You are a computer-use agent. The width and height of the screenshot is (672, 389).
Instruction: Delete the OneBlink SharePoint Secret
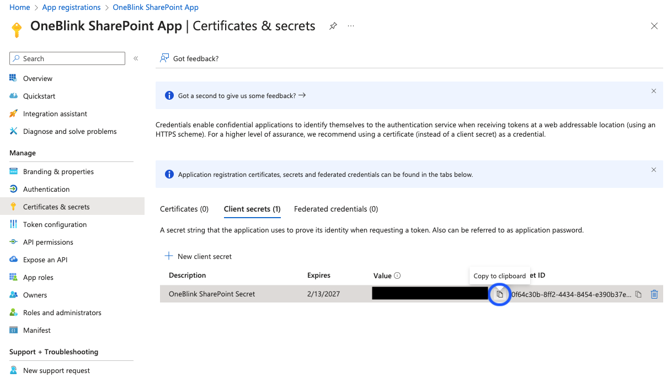(x=654, y=294)
